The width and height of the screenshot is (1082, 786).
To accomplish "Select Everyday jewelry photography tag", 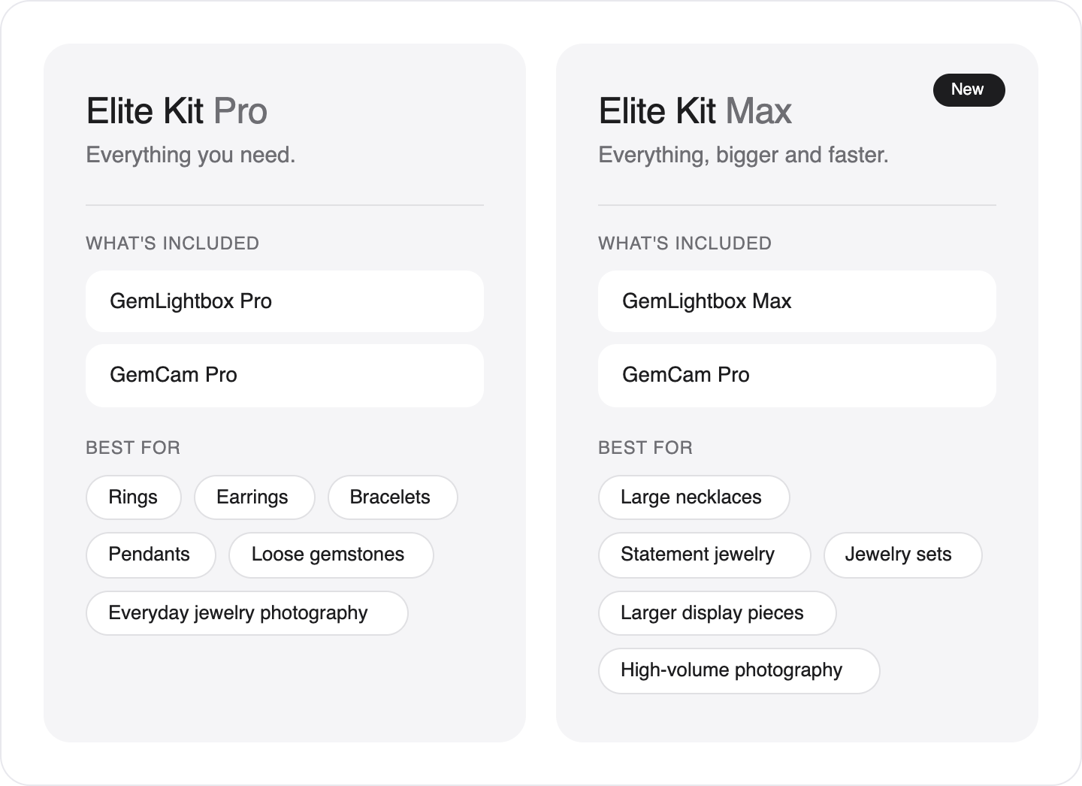I will (x=246, y=613).
